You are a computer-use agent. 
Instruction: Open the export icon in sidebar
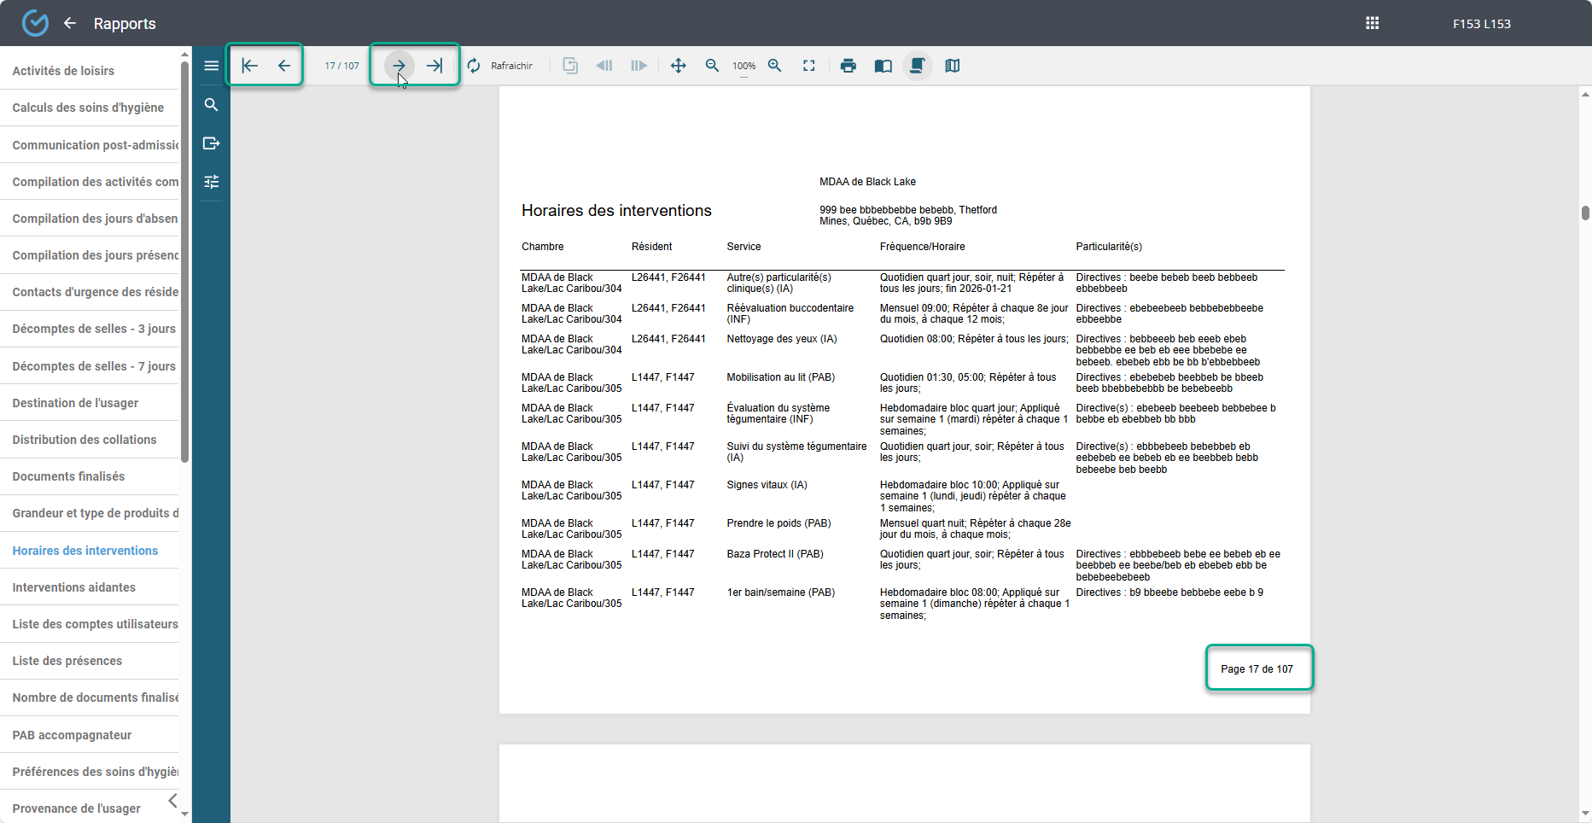pos(211,143)
